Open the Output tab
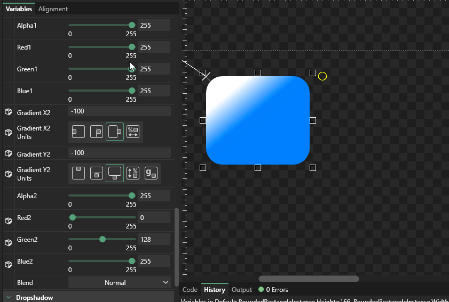This screenshot has width=449, height=302. 241,290
